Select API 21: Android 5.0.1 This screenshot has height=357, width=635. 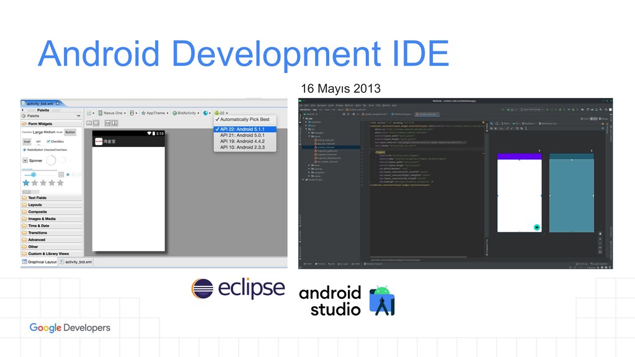(x=245, y=135)
